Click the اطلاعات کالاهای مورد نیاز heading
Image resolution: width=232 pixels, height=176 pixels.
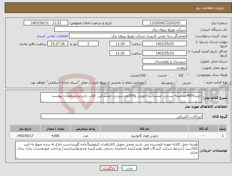click(206, 107)
